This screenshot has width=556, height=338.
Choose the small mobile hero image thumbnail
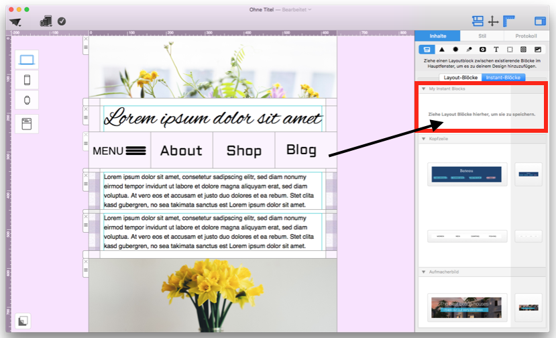[529, 308]
